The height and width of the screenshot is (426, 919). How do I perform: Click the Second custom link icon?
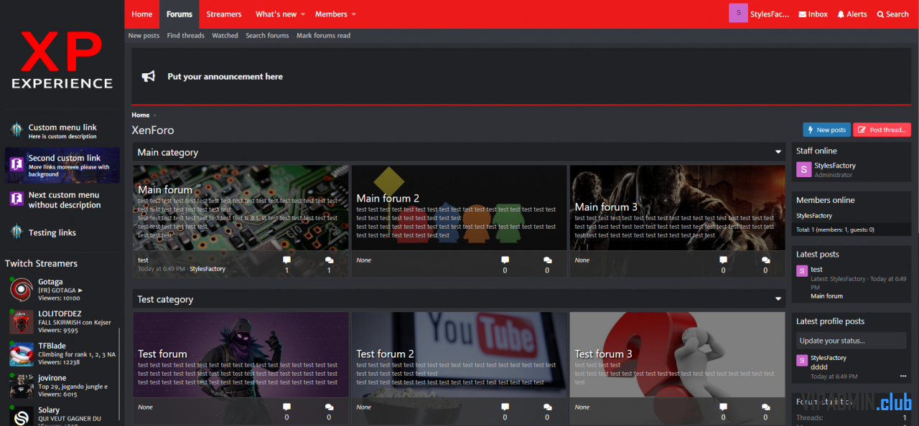(x=17, y=165)
